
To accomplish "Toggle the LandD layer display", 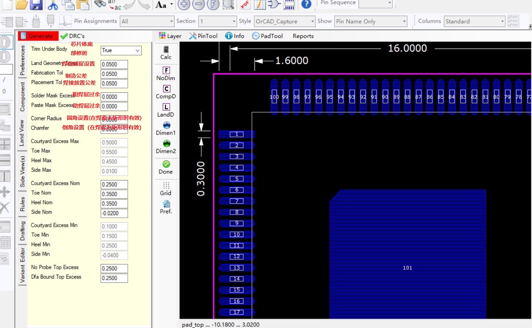I will click(x=166, y=110).
